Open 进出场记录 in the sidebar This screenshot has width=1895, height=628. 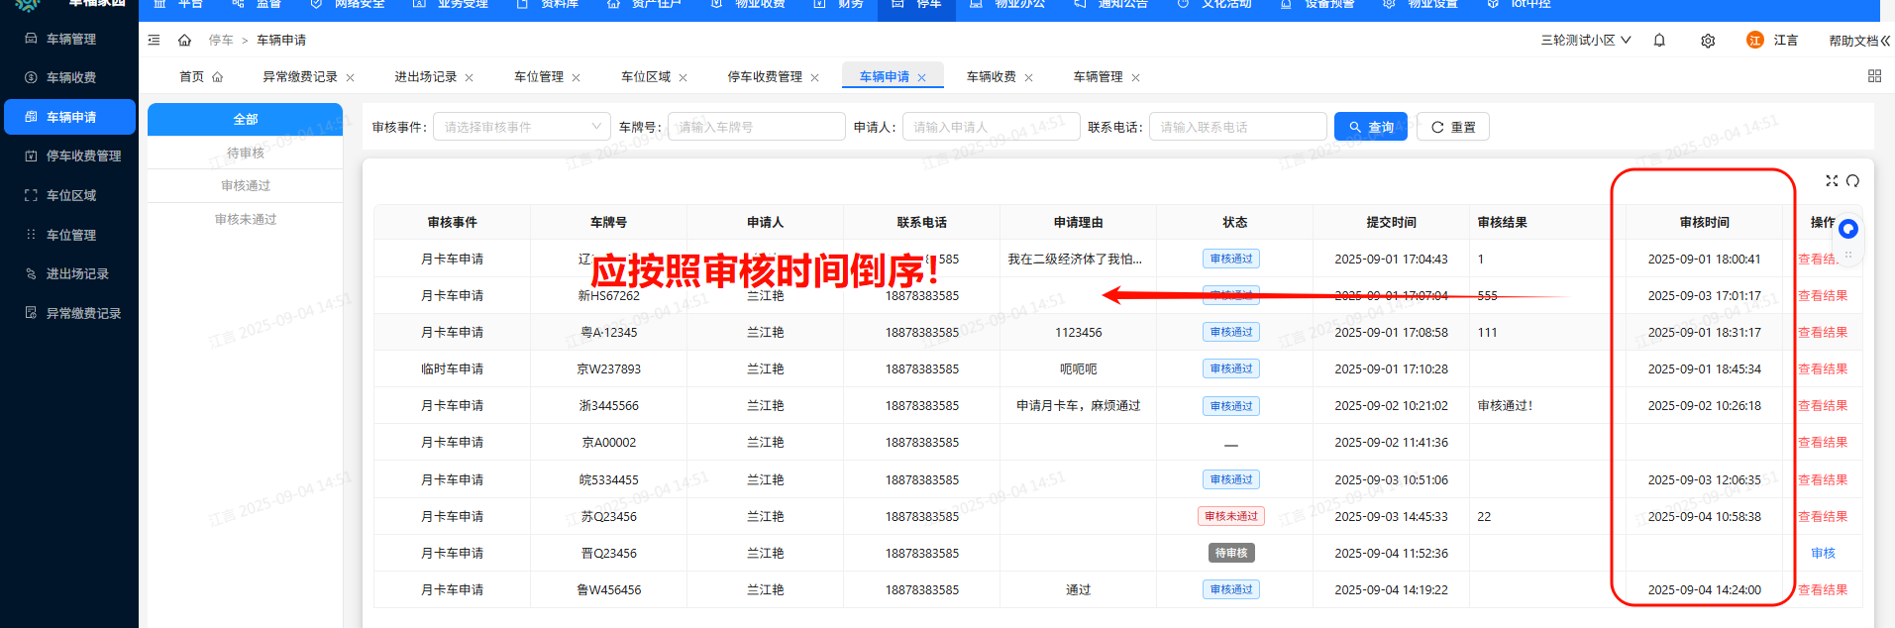click(x=69, y=273)
